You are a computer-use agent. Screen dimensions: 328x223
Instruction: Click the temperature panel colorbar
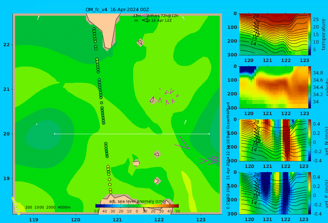point(309,34)
